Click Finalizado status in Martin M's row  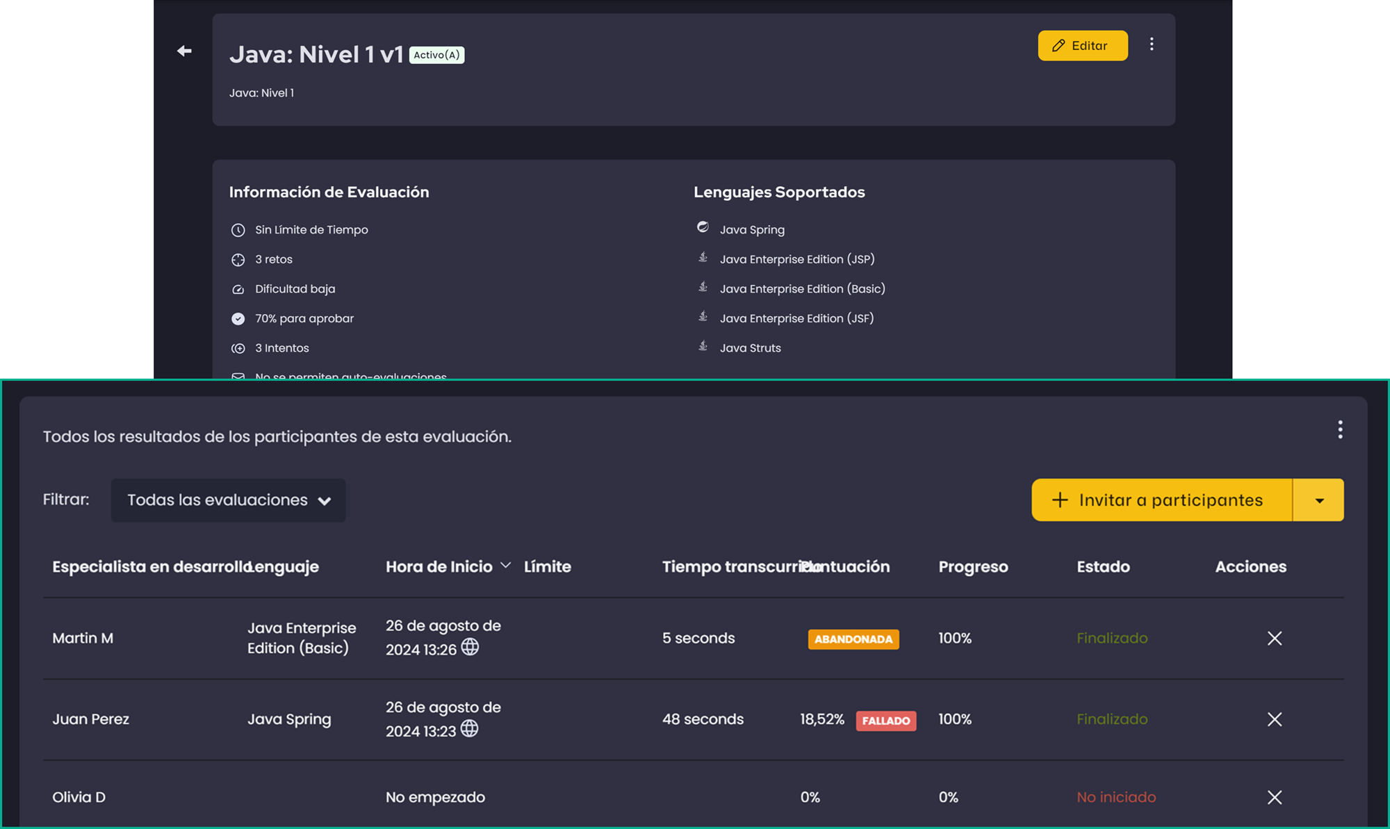tap(1112, 638)
